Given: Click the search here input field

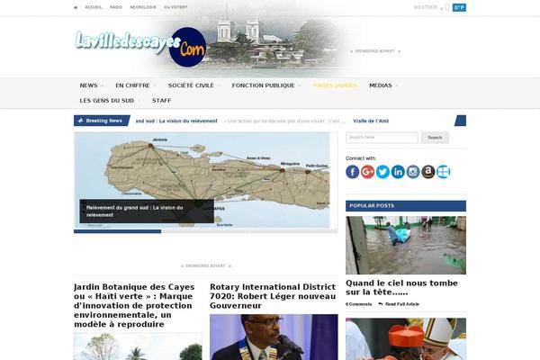Looking at the screenshot, I should tap(382, 138).
